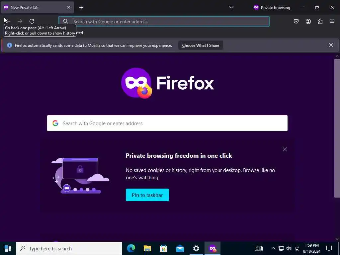Click the Pin to taskbar button
The width and height of the screenshot is (340, 255).
tap(147, 195)
